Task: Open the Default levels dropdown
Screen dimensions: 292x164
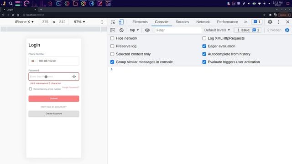Action: [217, 30]
